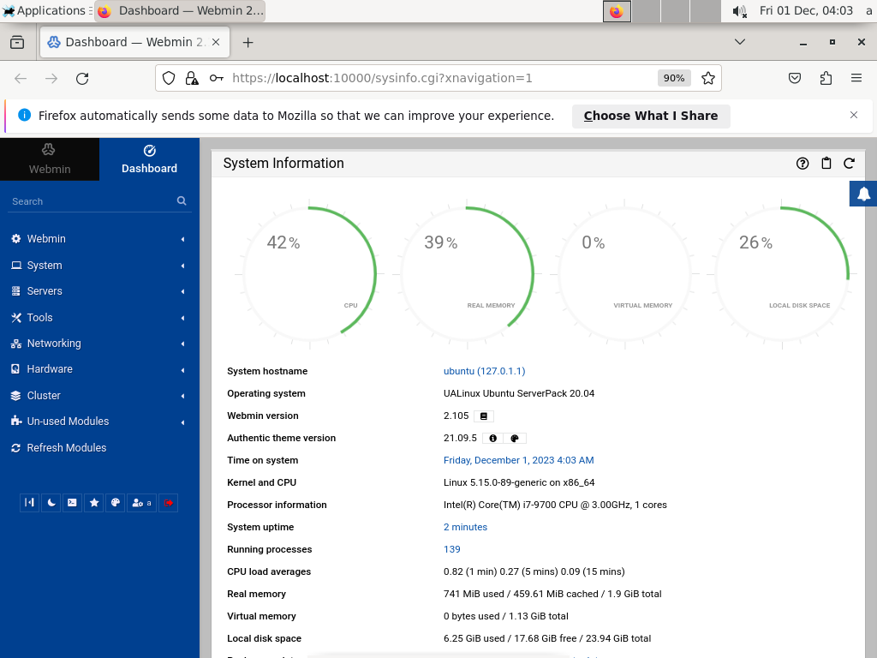
Task: Open a new browser tab
Action: pos(248,43)
